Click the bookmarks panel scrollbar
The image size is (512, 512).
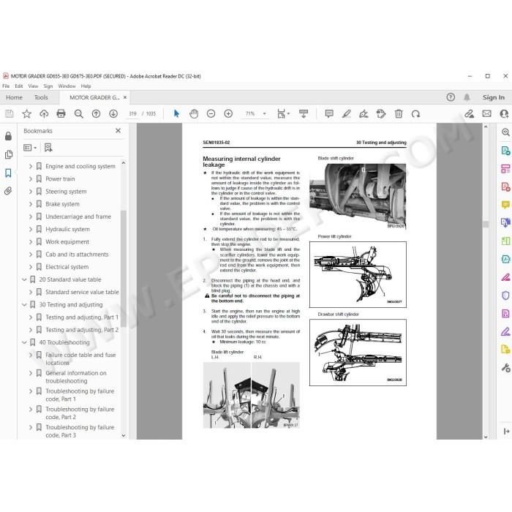pos(124,268)
